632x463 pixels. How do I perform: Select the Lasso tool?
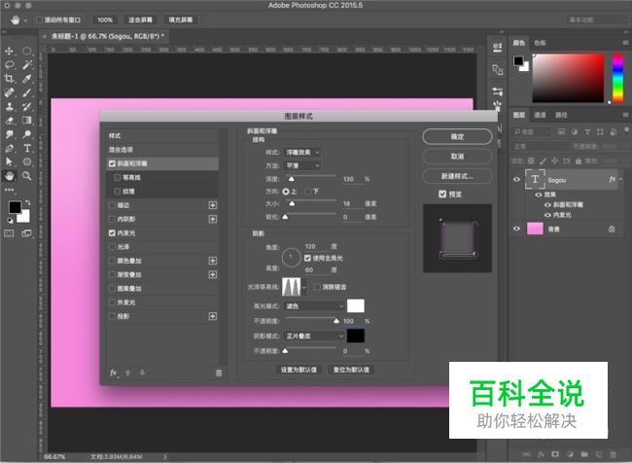9,65
